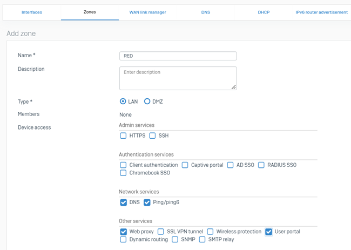Viewport: 351px width, 250px height.
Task: Select the DMZ zone type
Action: [147, 102]
